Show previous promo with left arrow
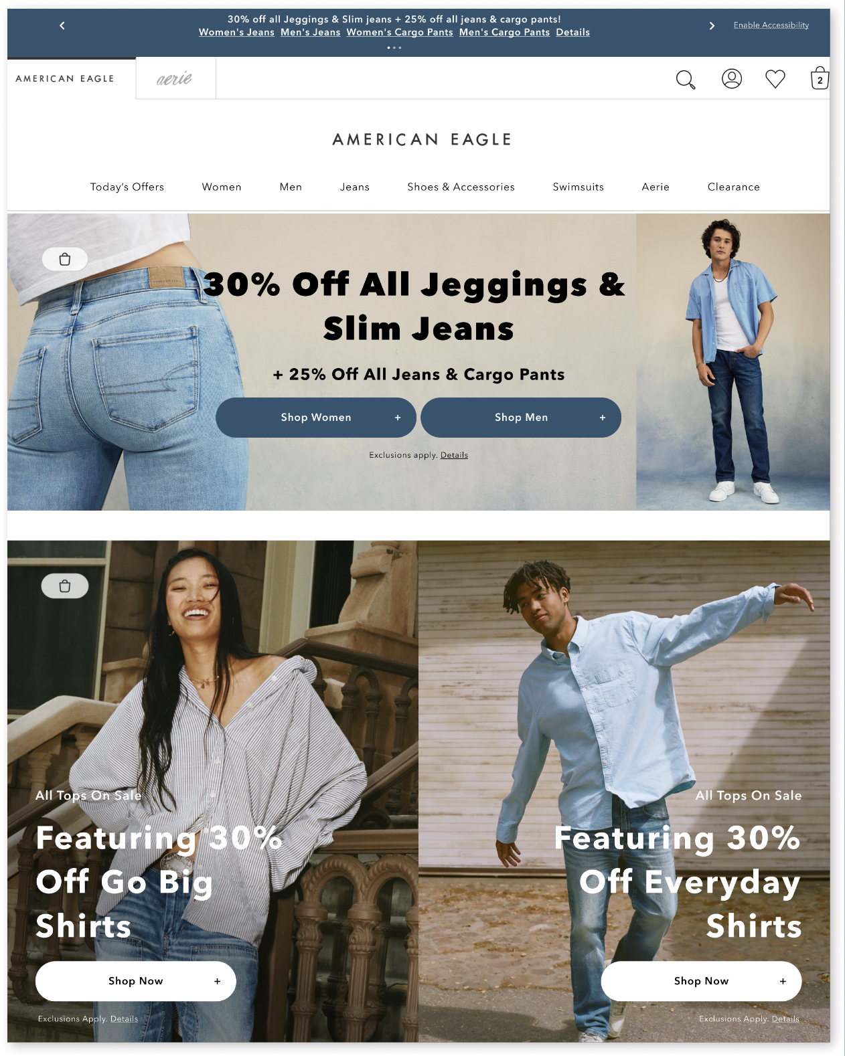This screenshot has width=845, height=1056. point(62,25)
